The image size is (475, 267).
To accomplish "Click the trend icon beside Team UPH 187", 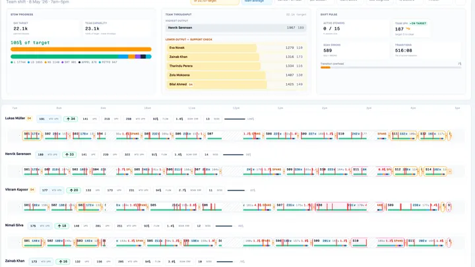I will (x=408, y=29).
